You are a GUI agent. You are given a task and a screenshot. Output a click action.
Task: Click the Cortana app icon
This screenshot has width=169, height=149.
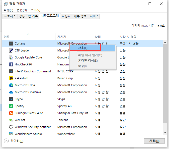(x=11, y=44)
